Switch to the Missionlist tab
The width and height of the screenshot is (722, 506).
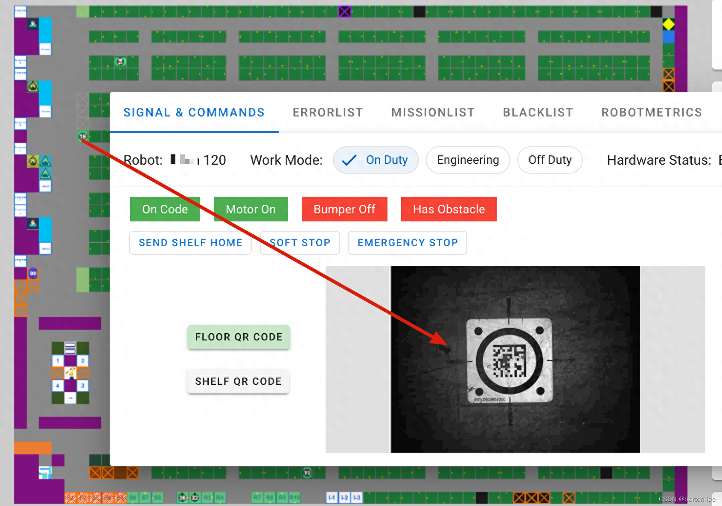click(x=433, y=113)
